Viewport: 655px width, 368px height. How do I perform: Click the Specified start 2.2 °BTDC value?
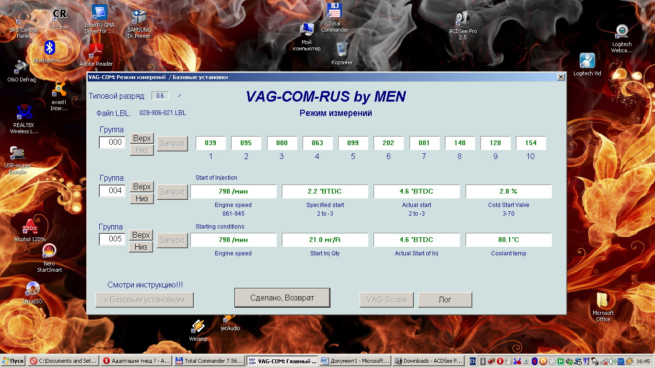tap(325, 191)
